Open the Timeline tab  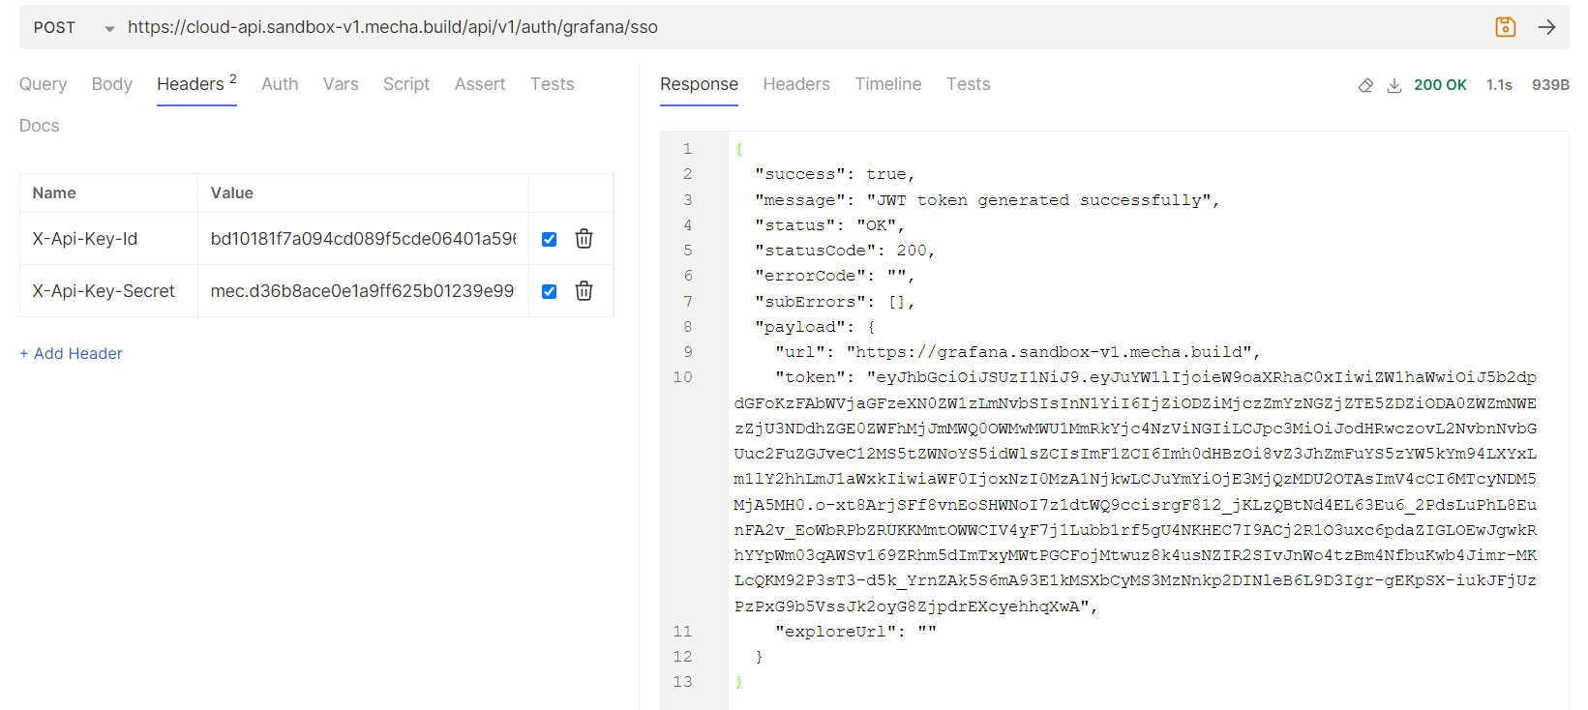887,84
